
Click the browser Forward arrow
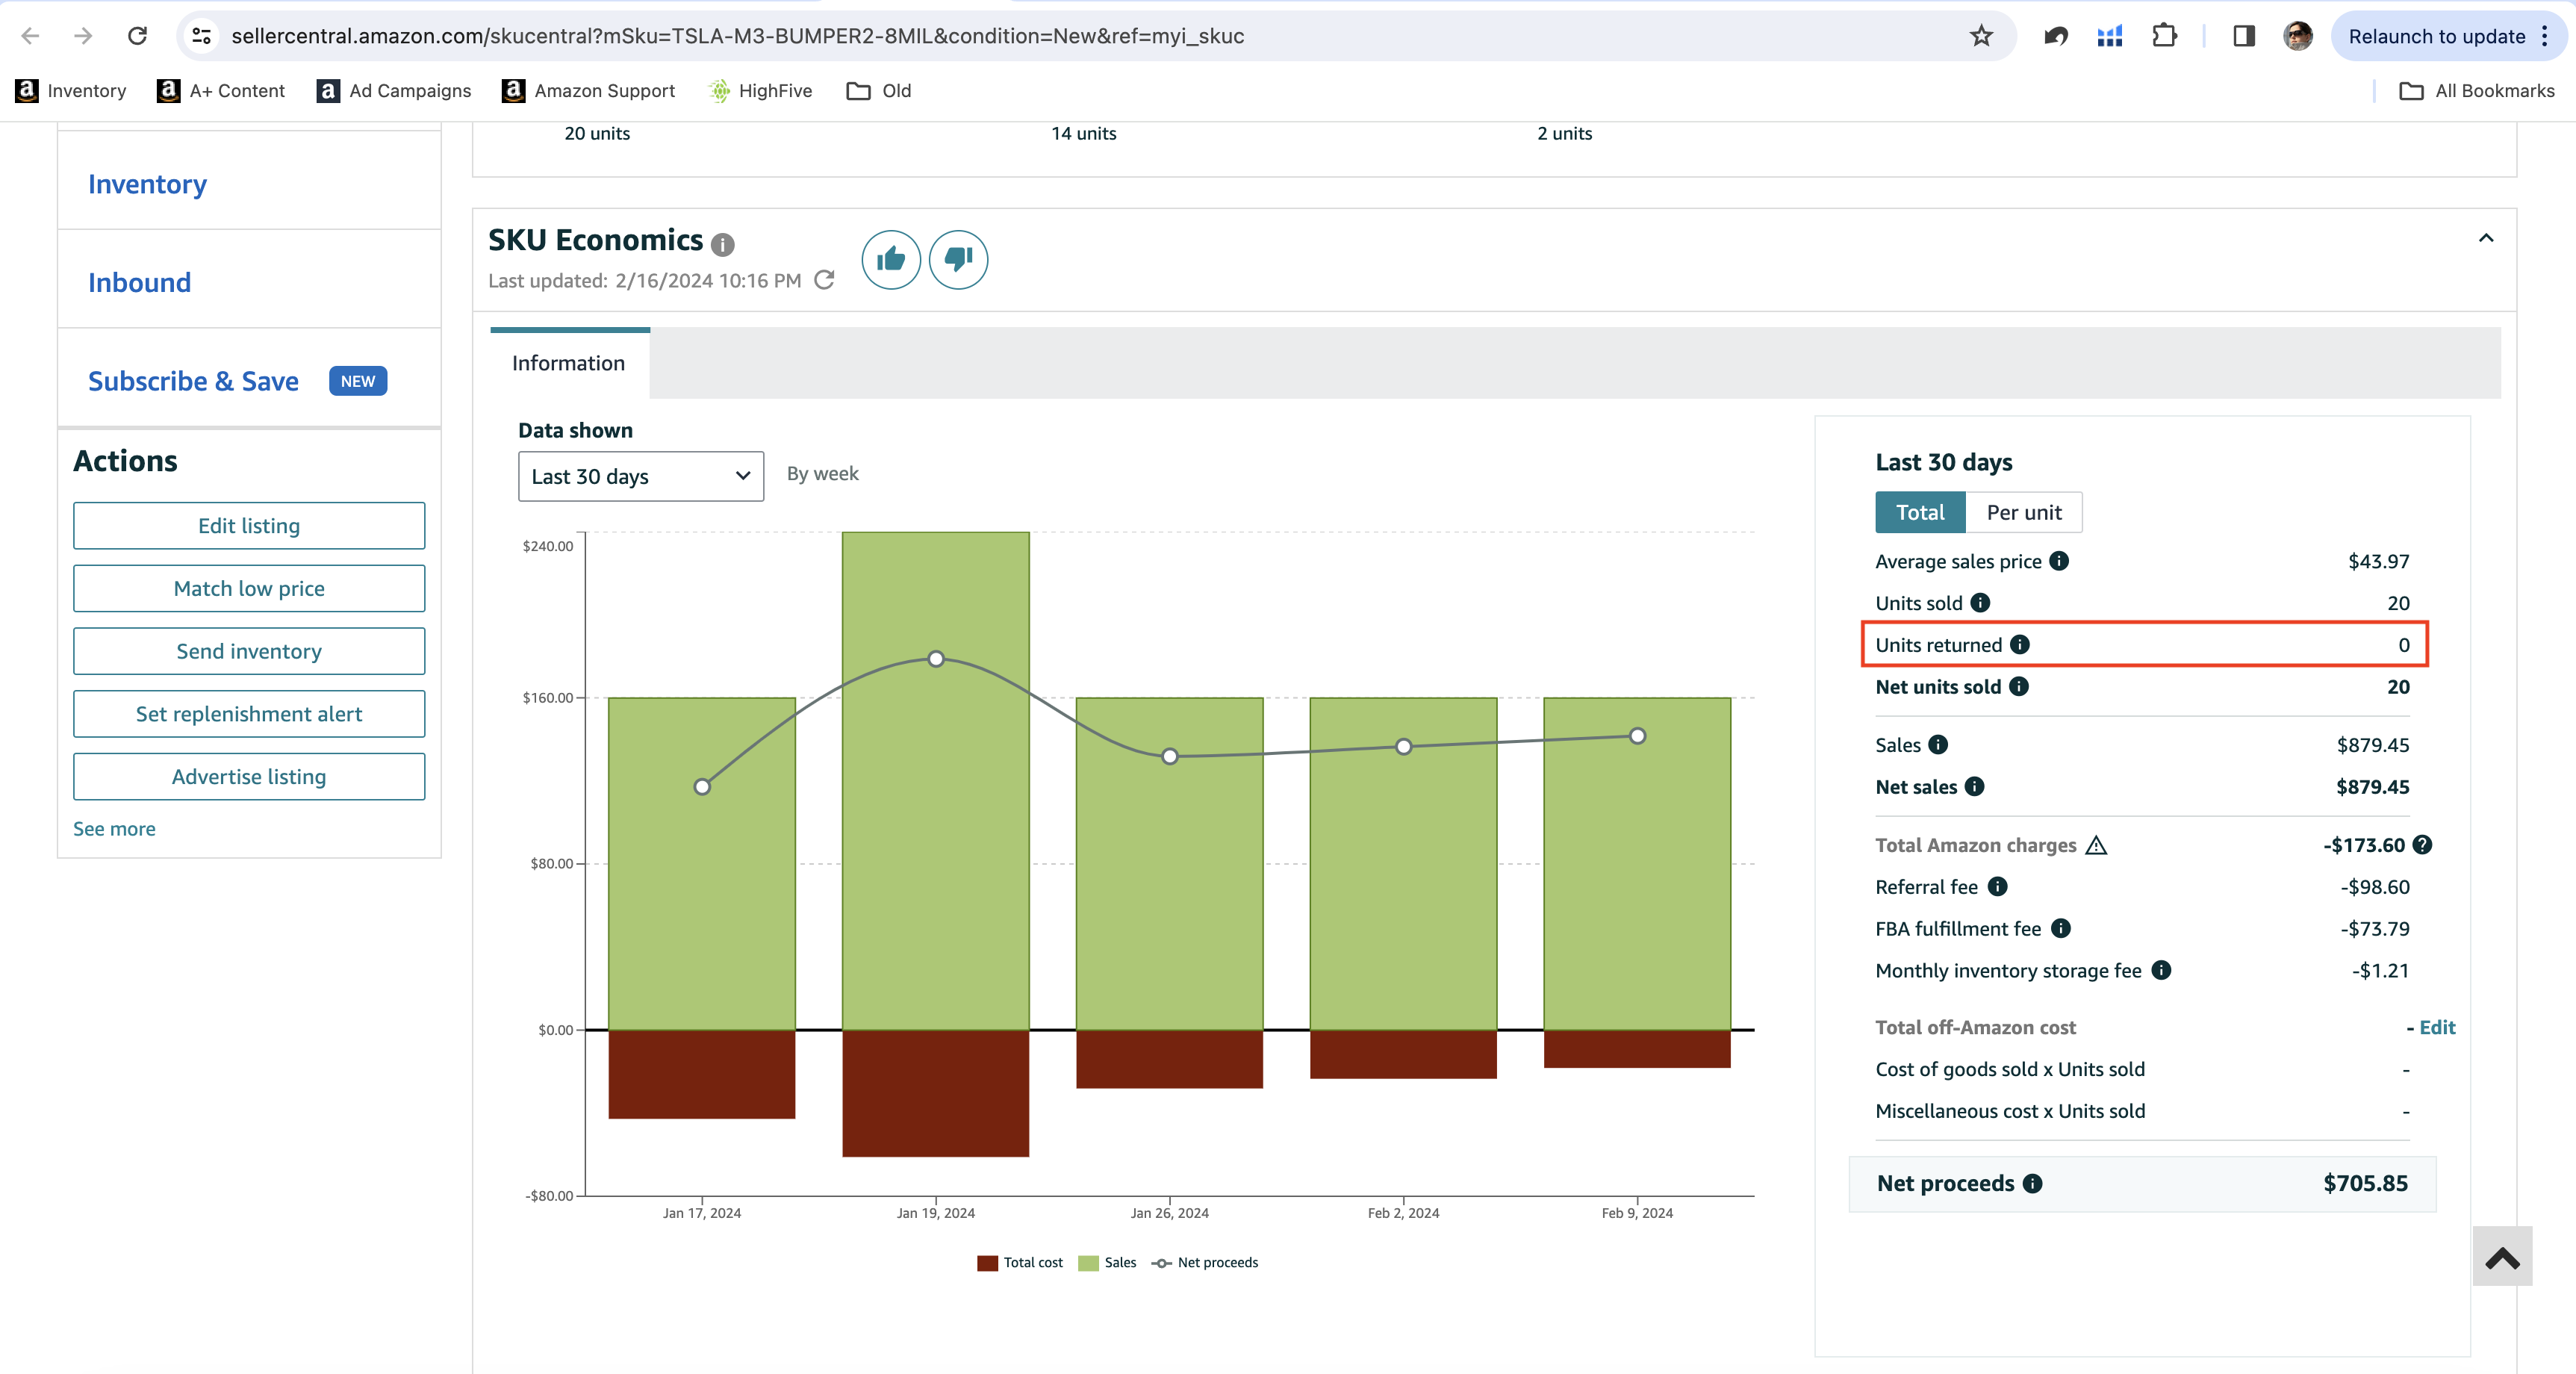(83, 36)
